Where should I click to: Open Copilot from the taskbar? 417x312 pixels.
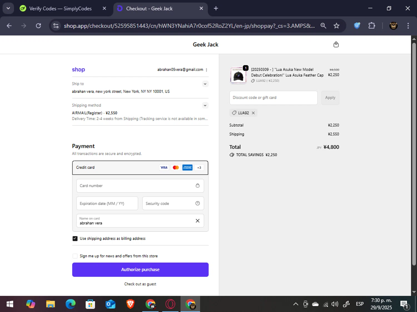31,304
